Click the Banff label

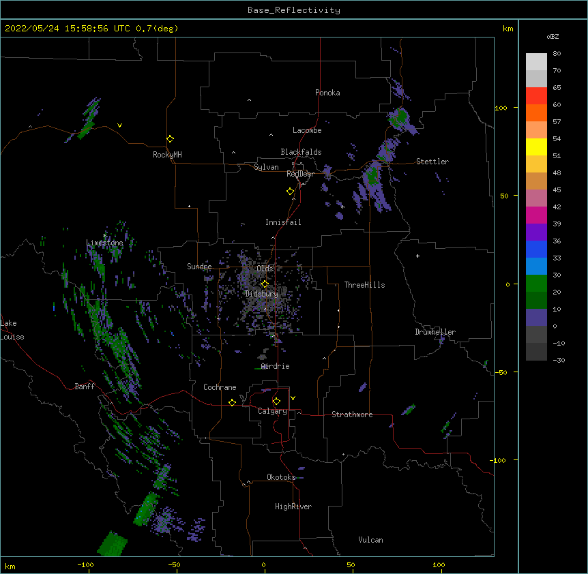click(85, 387)
